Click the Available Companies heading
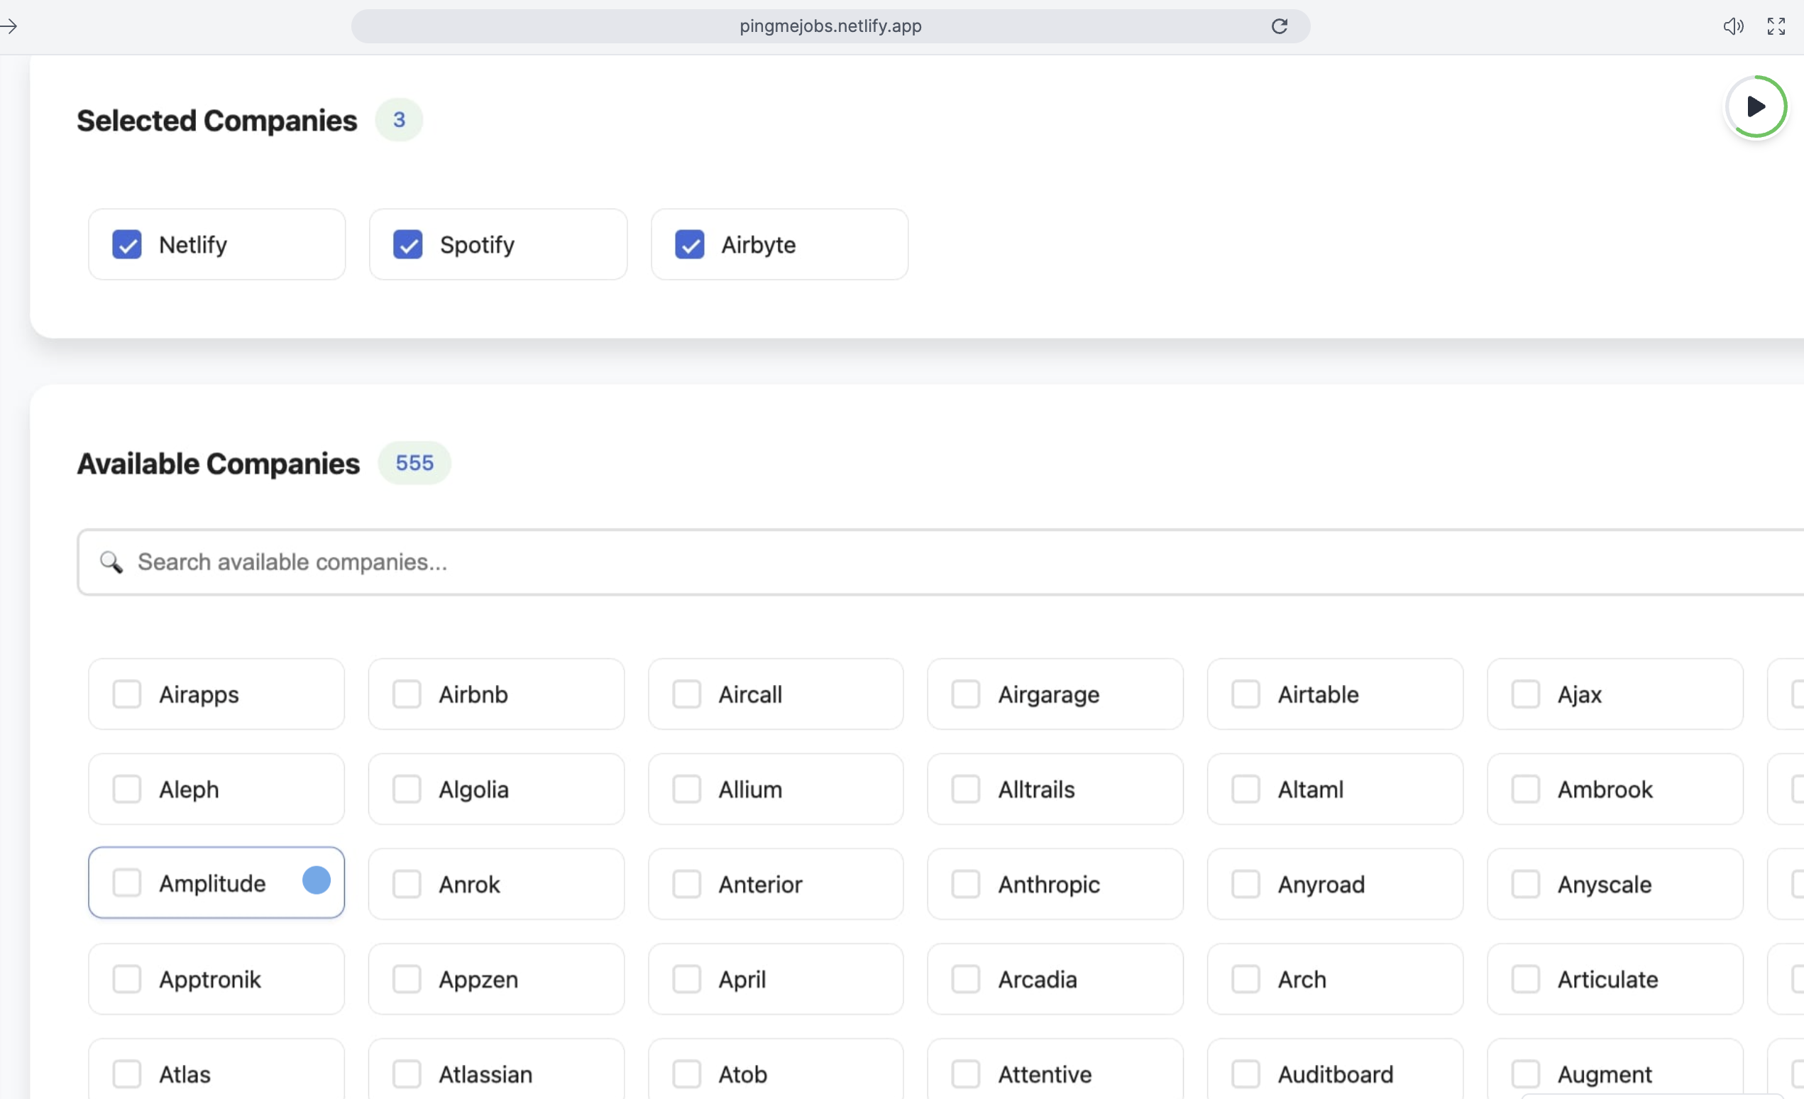The width and height of the screenshot is (1804, 1099). click(x=218, y=464)
